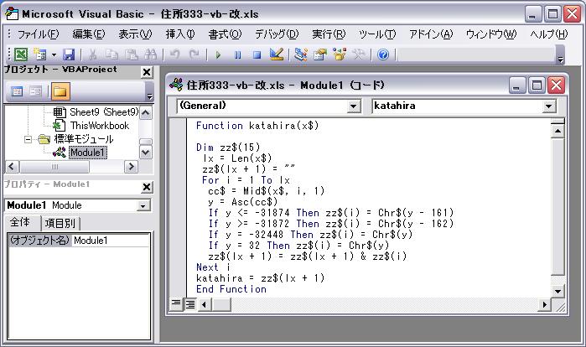Open Visual Basic Help question mark icon
The height and width of the screenshot is (347, 586).
tap(383, 54)
